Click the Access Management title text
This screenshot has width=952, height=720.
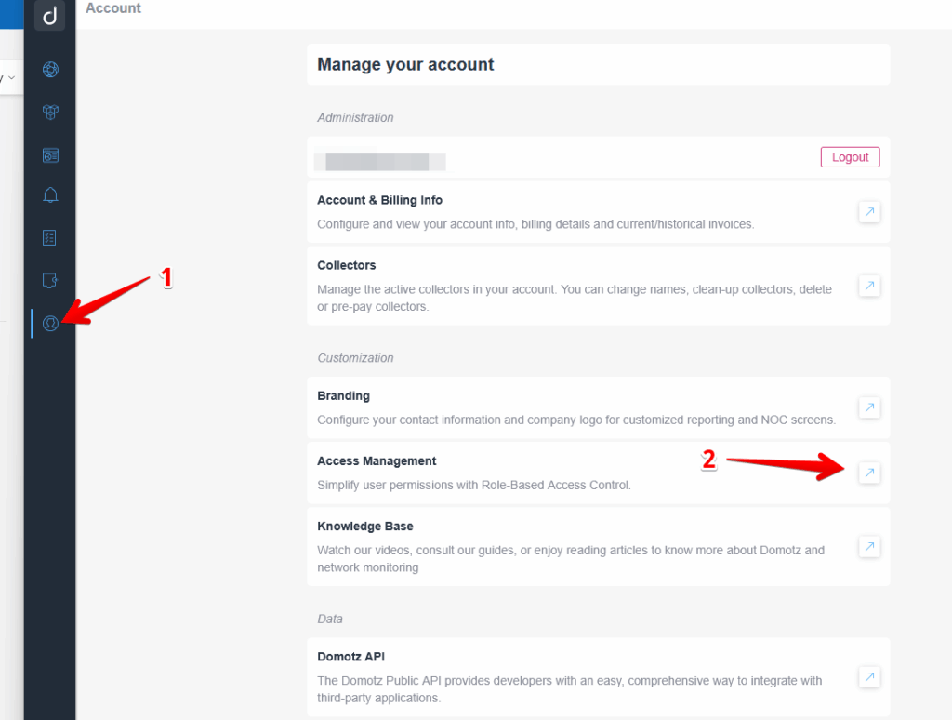pos(377,461)
